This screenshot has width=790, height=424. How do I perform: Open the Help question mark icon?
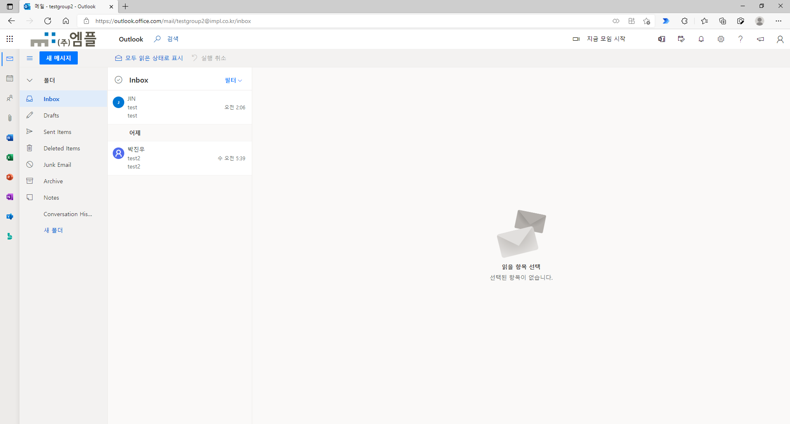pyautogui.click(x=741, y=39)
